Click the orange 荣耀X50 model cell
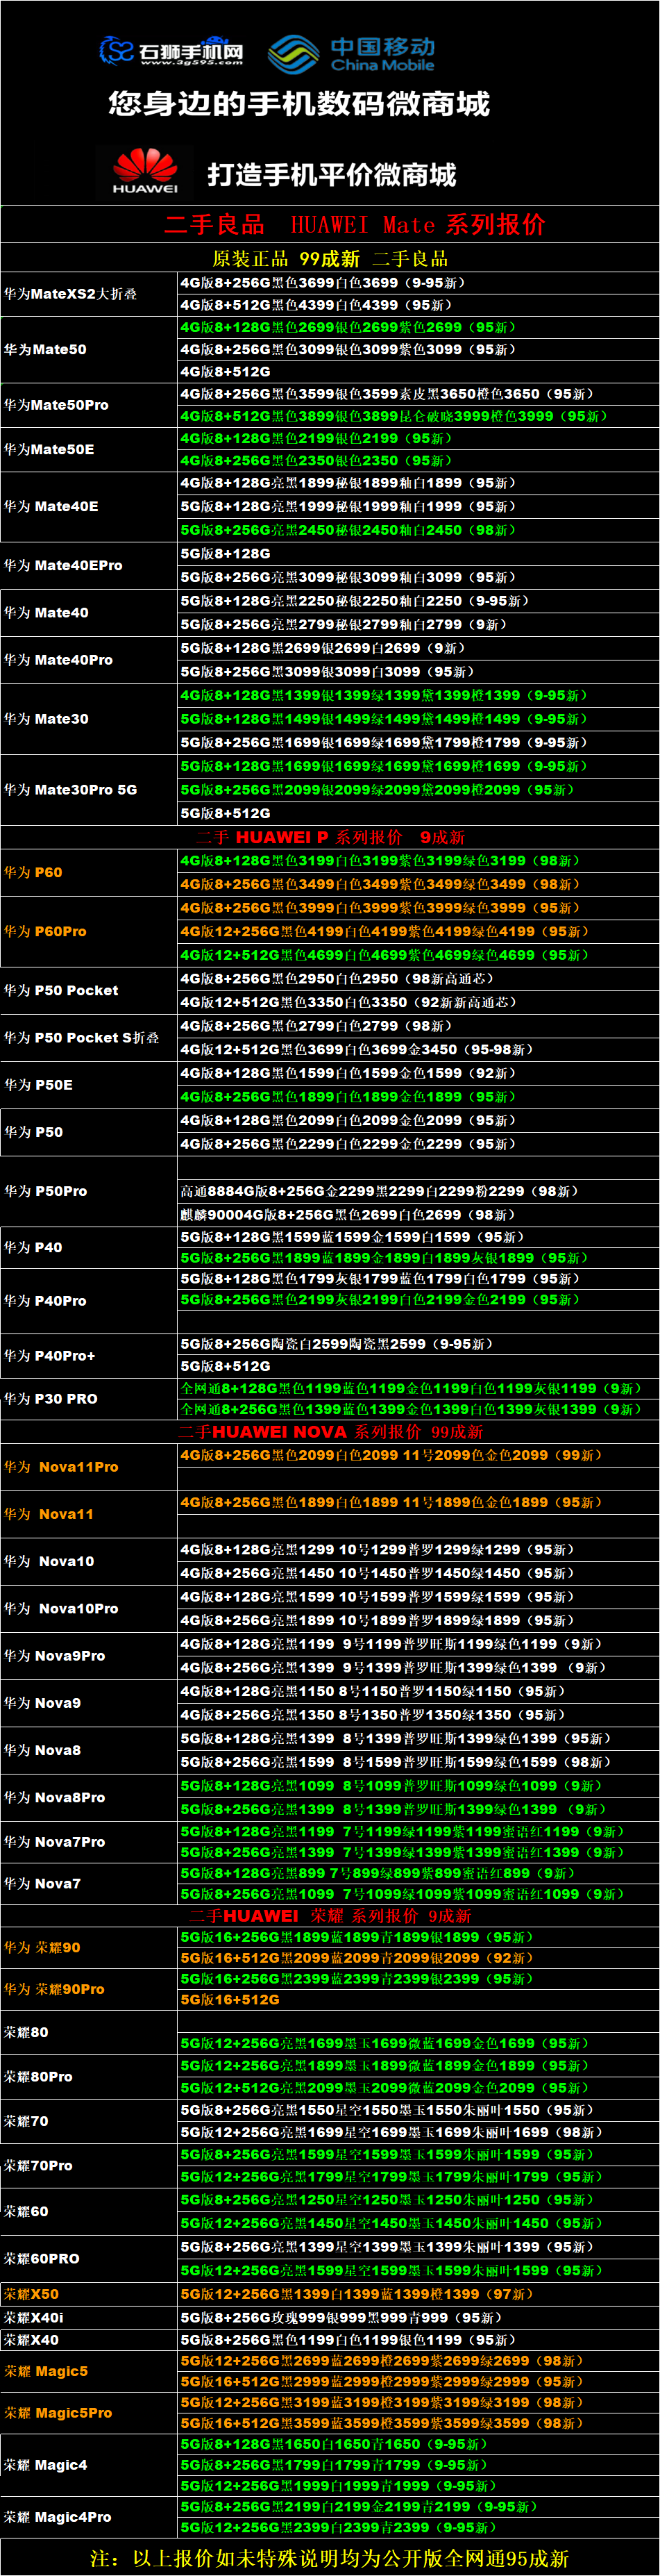660x2576 pixels. [x=89, y=2294]
